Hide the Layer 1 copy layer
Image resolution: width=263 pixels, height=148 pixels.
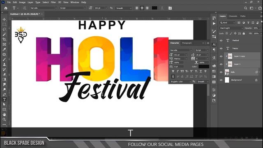tap(221, 56)
